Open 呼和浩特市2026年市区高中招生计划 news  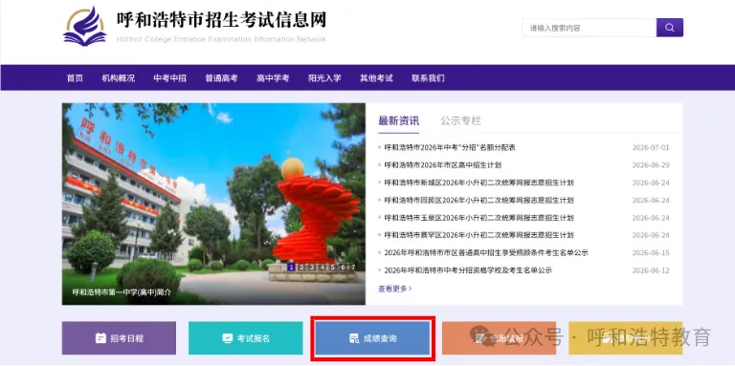pos(443,164)
